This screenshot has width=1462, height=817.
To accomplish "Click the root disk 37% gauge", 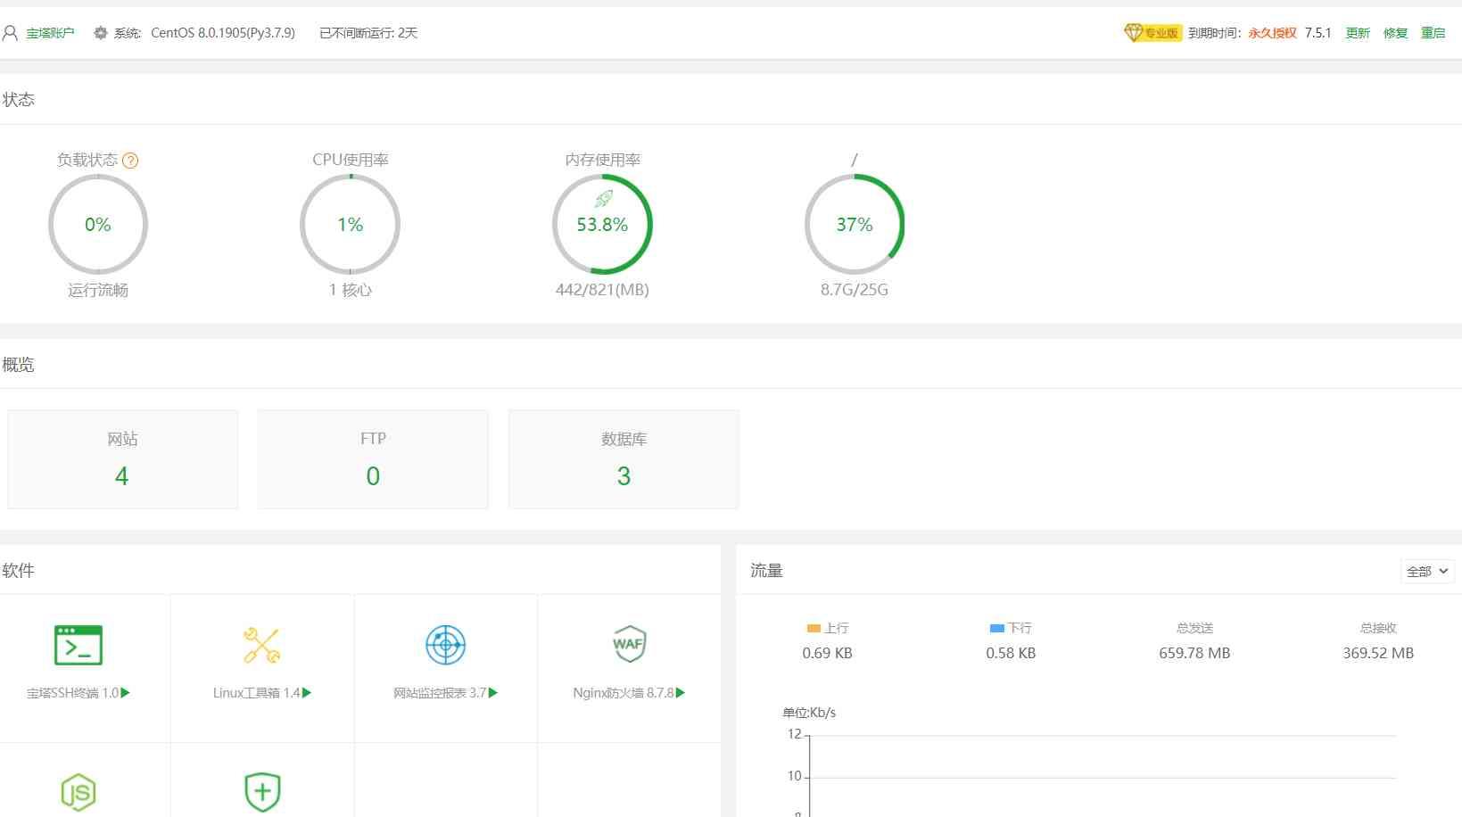I will pos(855,224).
